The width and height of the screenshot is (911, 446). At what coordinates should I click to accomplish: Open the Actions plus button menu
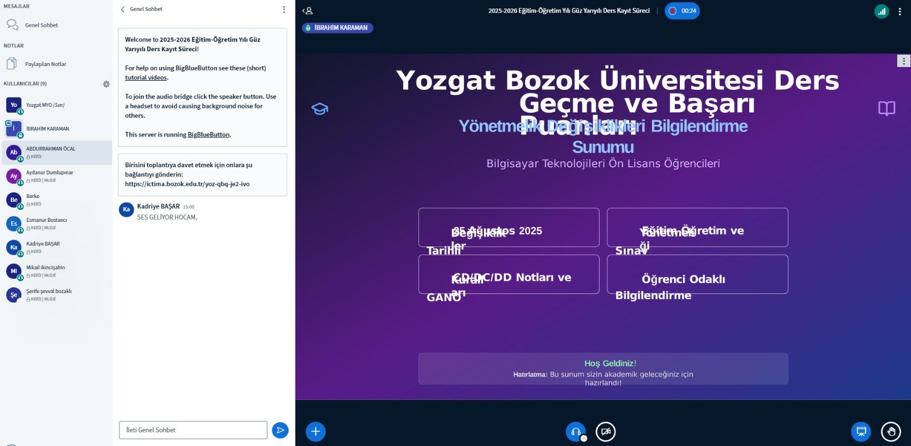coord(315,432)
